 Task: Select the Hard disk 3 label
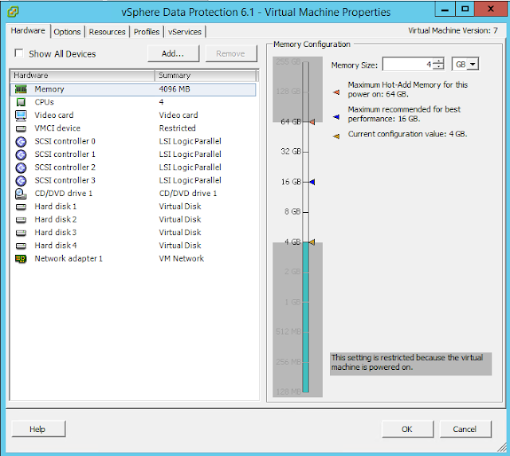tap(56, 233)
